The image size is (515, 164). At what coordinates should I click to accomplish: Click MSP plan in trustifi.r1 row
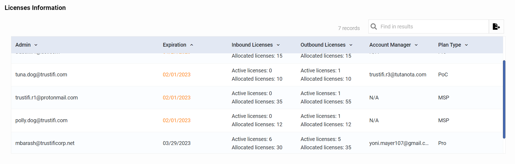click(x=444, y=98)
